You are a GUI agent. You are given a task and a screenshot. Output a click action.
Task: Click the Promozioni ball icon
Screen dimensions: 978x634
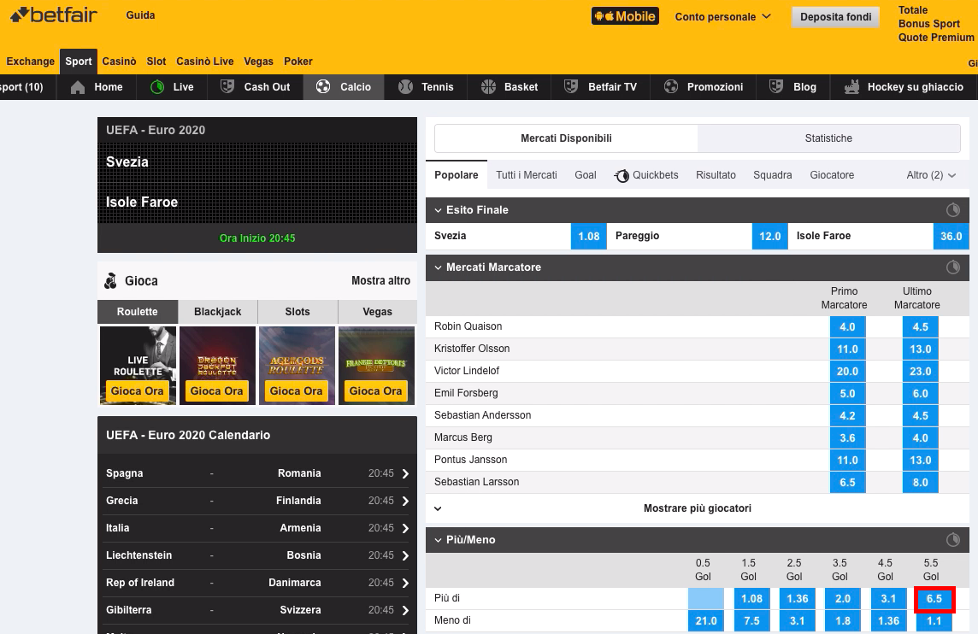671,86
